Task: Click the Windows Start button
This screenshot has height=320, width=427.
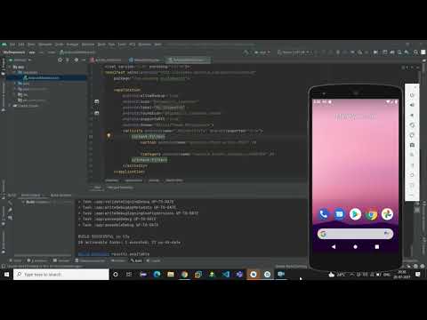Action: click(x=6, y=275)
